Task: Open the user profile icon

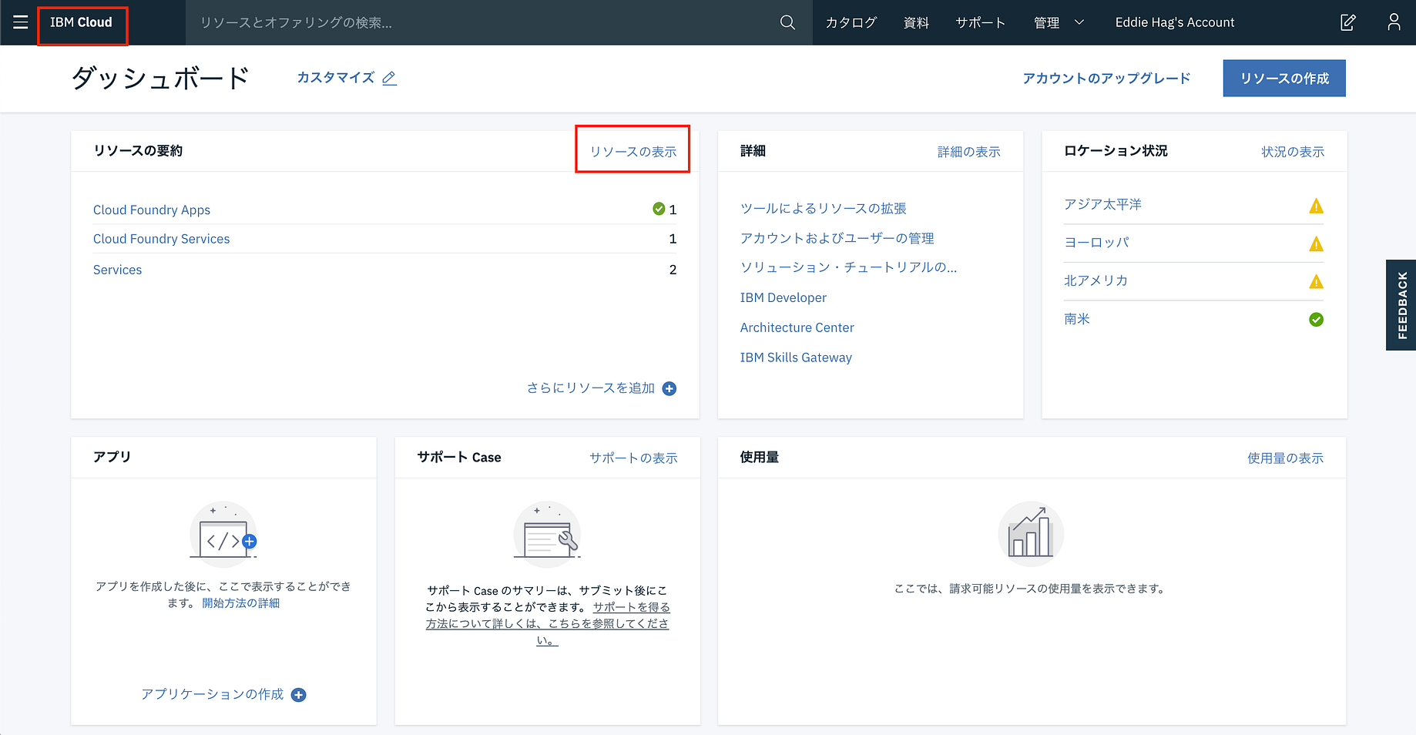Action: point(1394,22)
